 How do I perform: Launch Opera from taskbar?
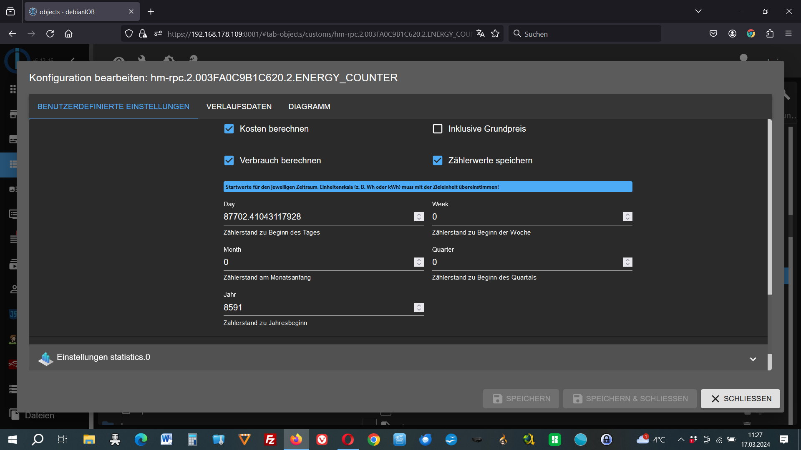tap(348, 440)
